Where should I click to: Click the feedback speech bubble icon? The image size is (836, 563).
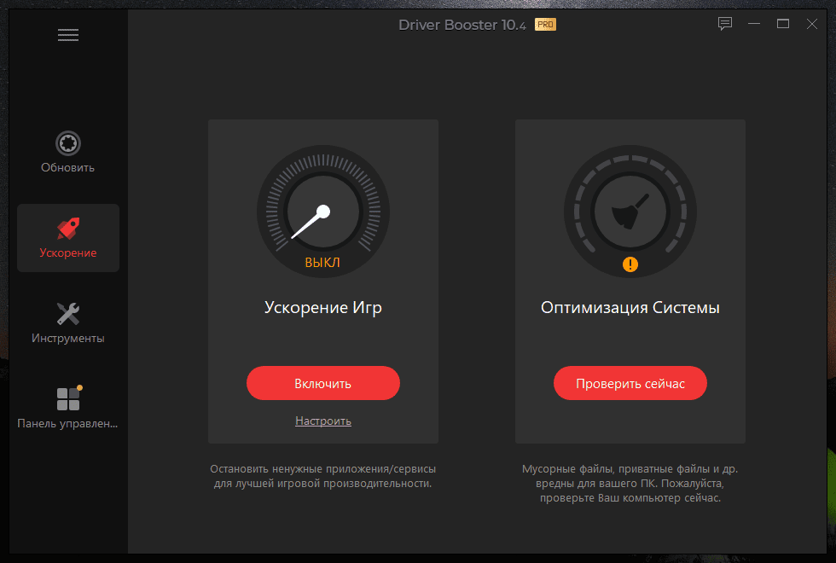pyautogui.click(x=725, y=24)
